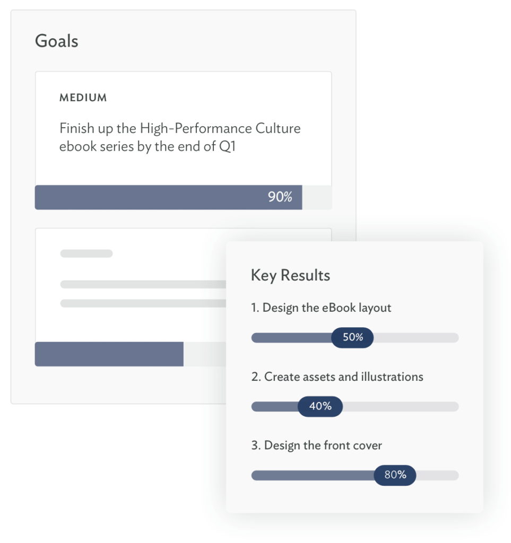
Task: Click the 80% slider handle
Action: [395, 475]
